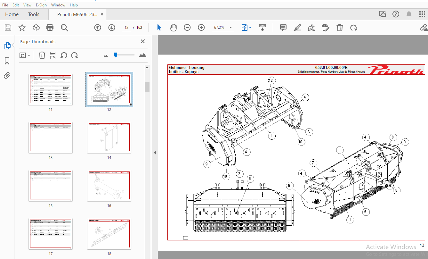Screen dimensions: 428x259
Task: Open the share feedback chat icon
Action: point(382,14)
